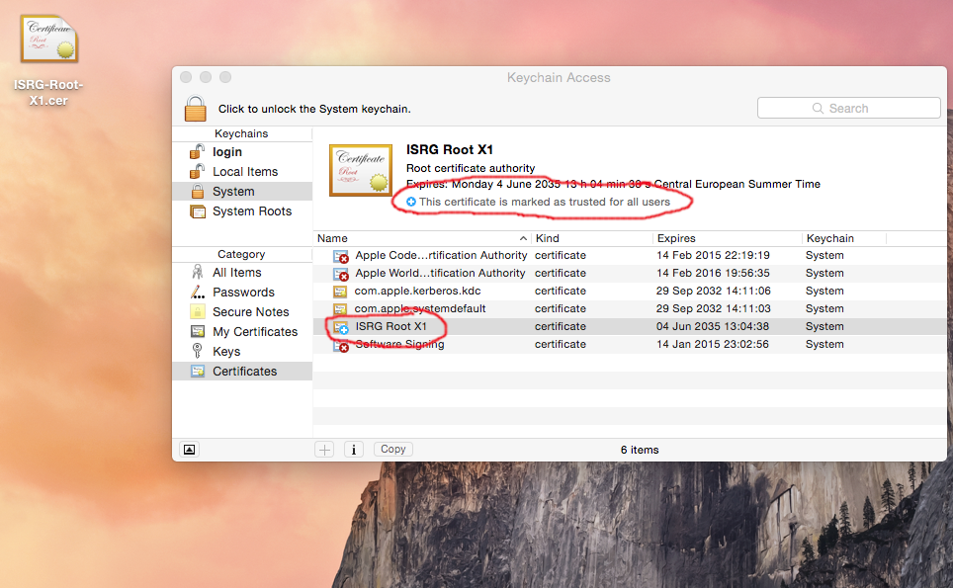Click the close button of Keychain Access
The height and width of the screenshot is (588, 953).
(x=186, y=77)
